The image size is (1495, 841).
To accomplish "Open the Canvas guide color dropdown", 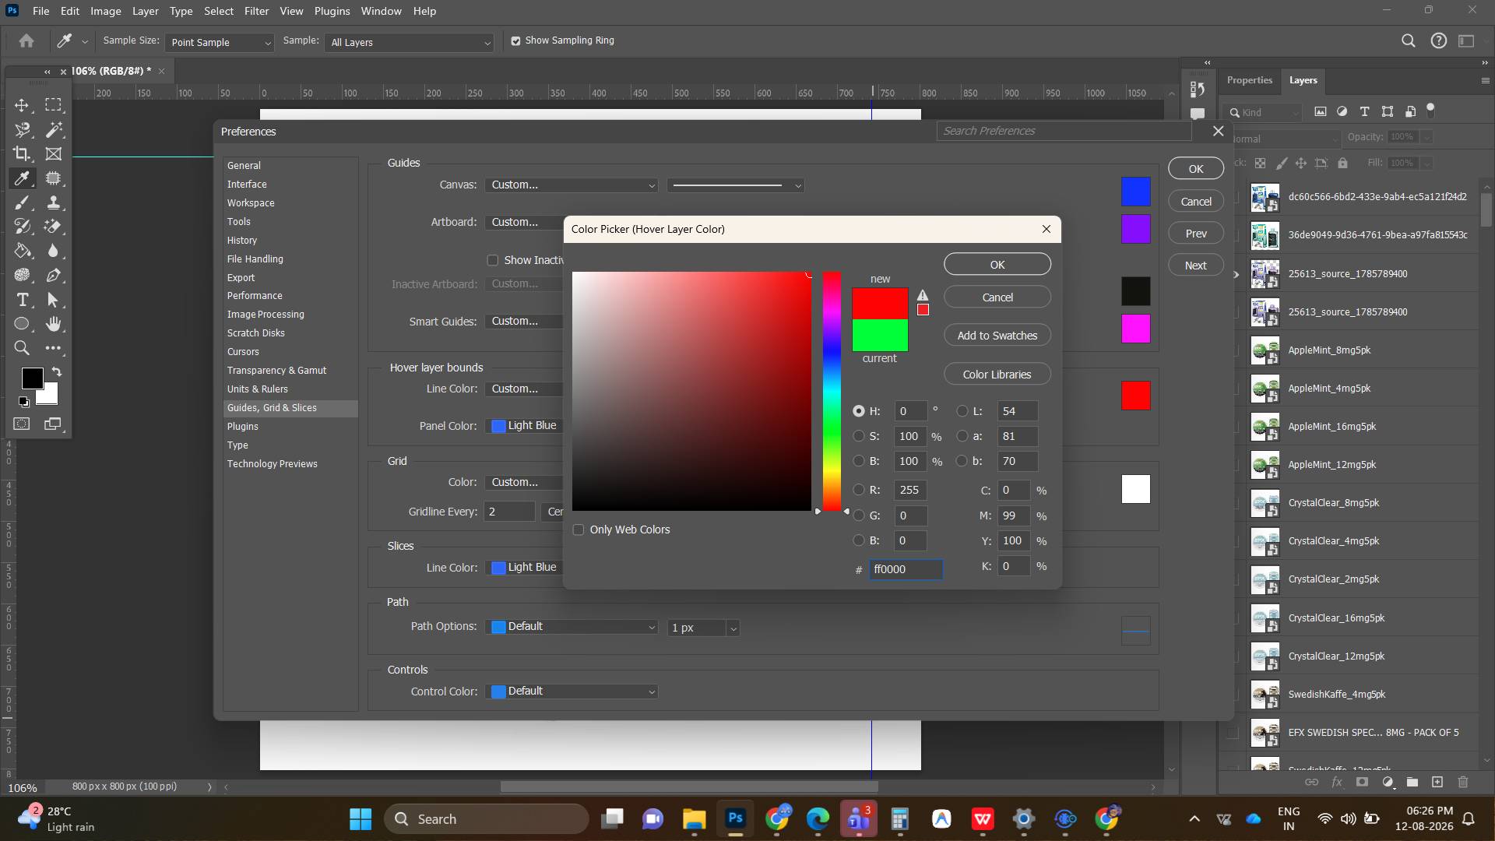I will click(x=572, y=185).
